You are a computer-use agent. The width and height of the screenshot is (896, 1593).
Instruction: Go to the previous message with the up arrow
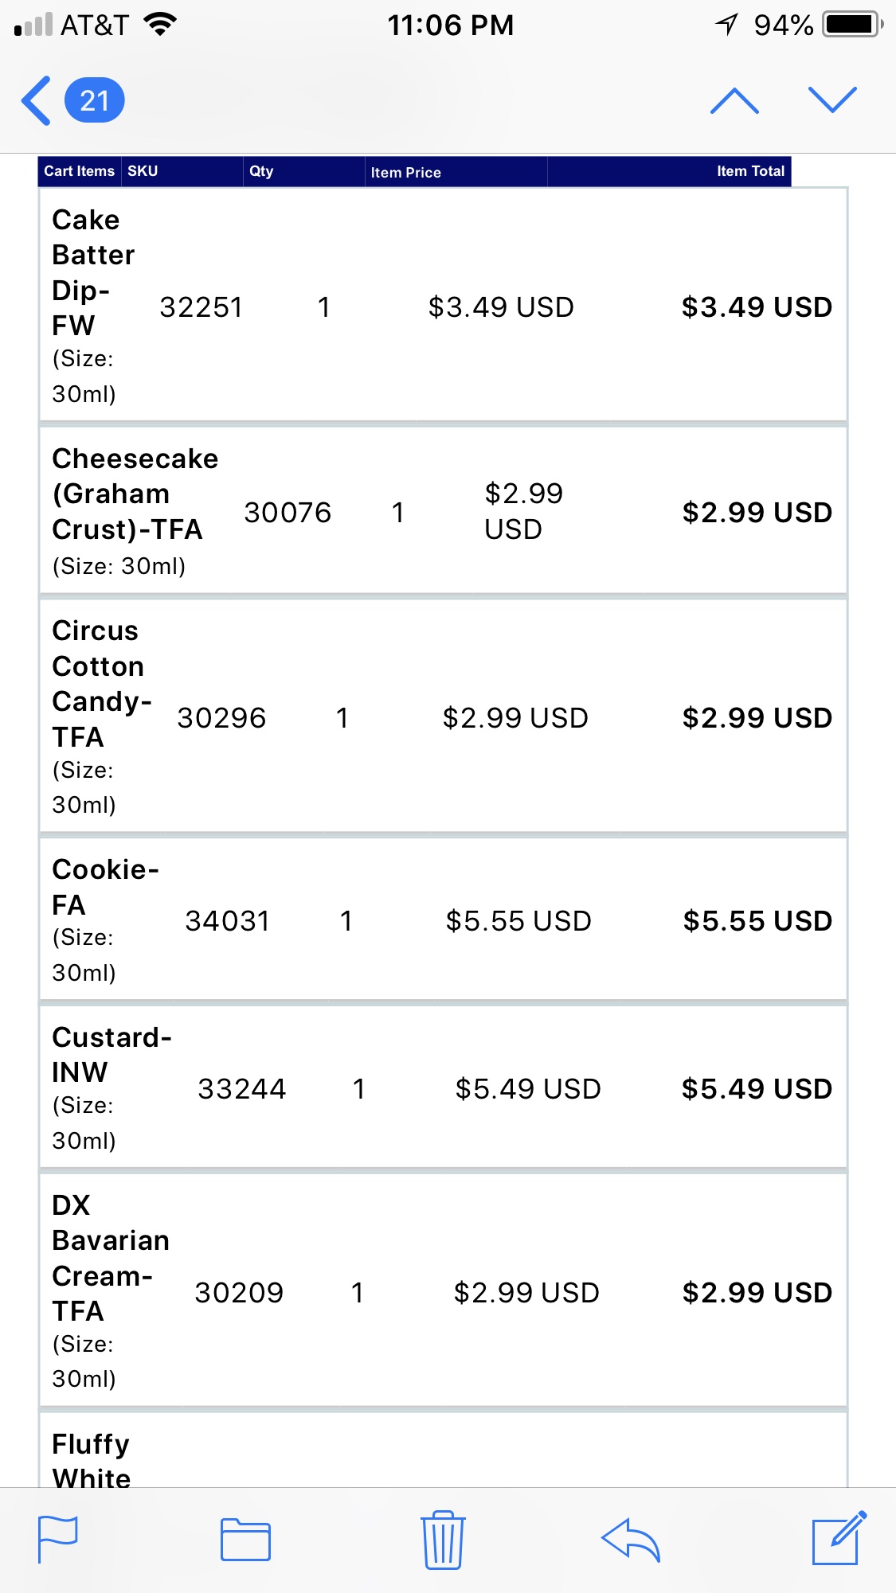(x=734, y=100)
